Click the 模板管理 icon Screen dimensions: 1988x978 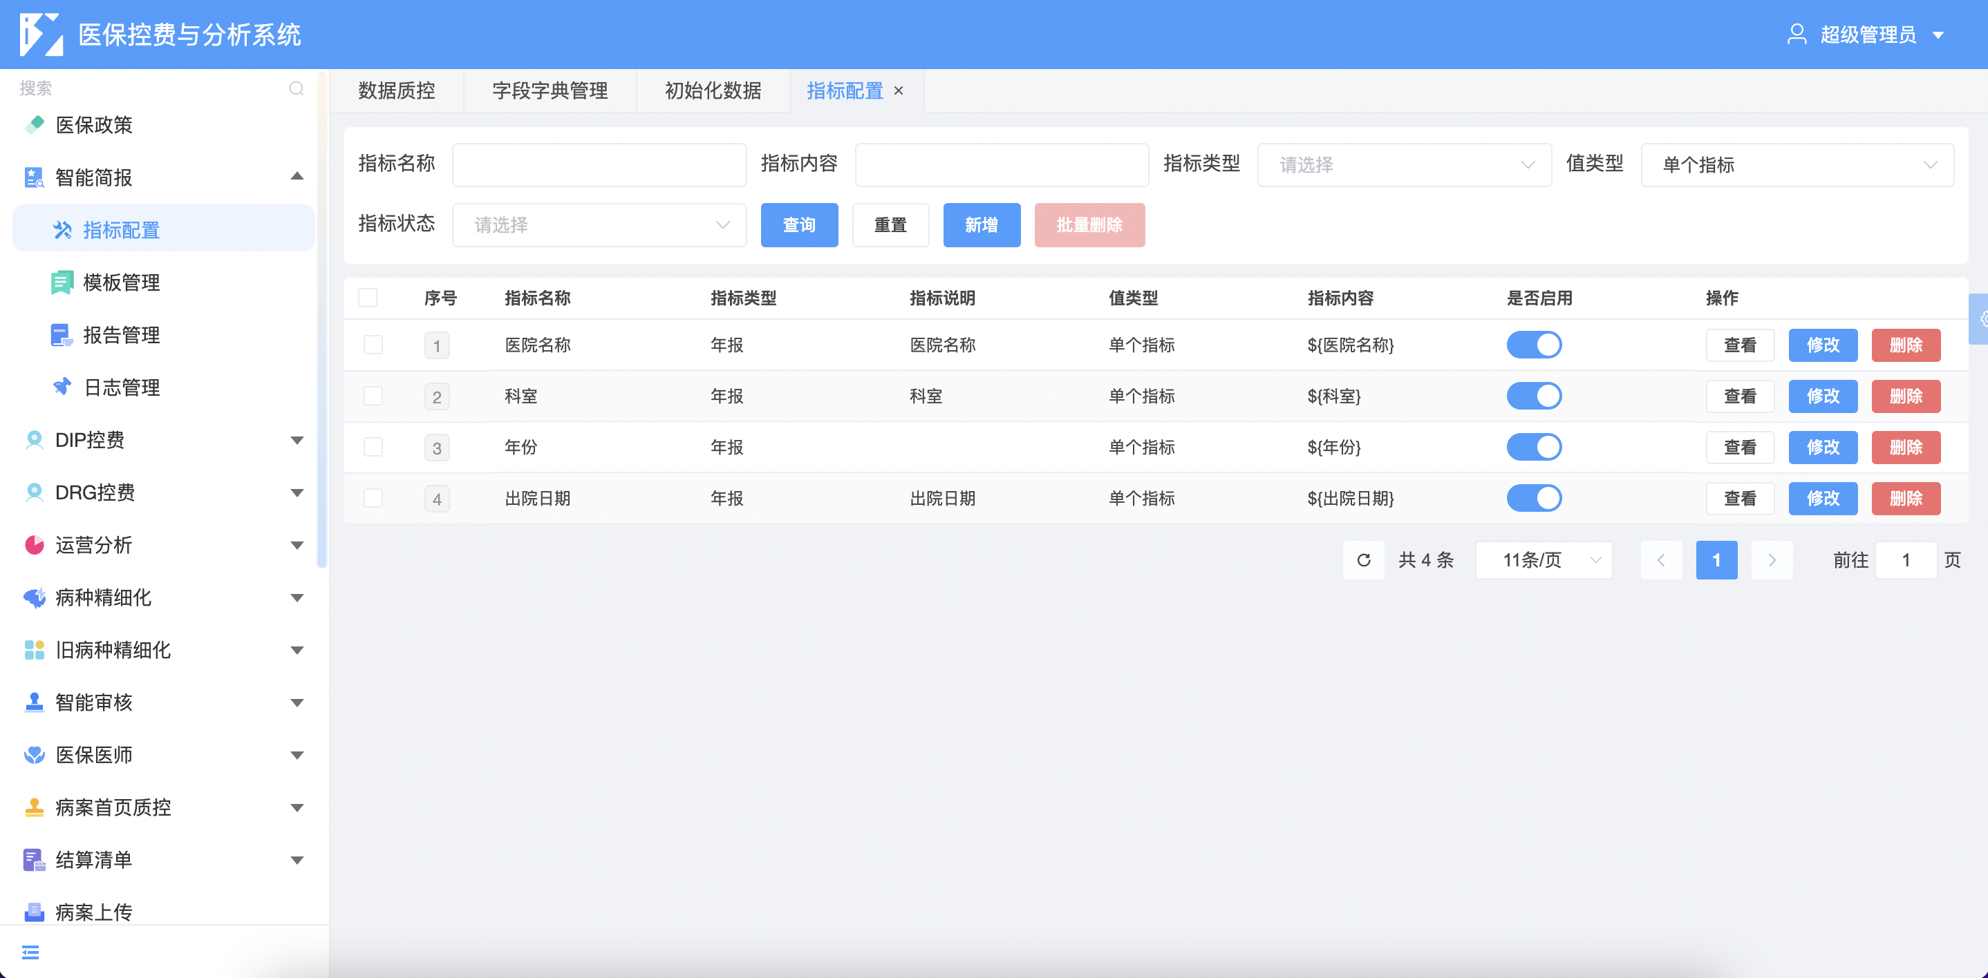pos(62,282)
